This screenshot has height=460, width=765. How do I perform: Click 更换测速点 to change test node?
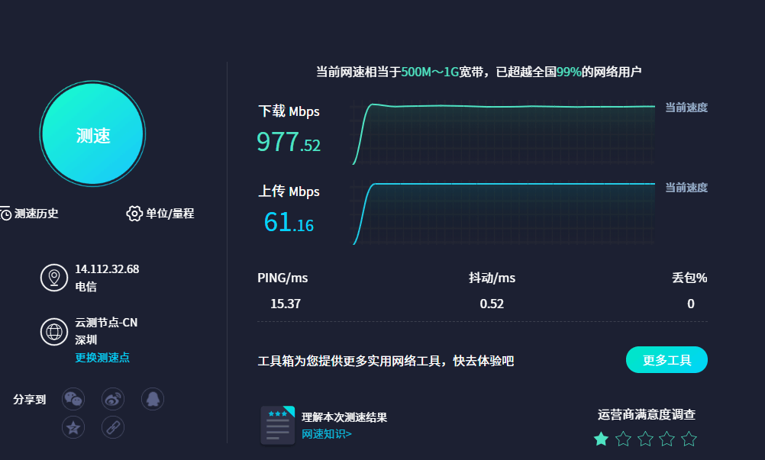coord(102,358)
